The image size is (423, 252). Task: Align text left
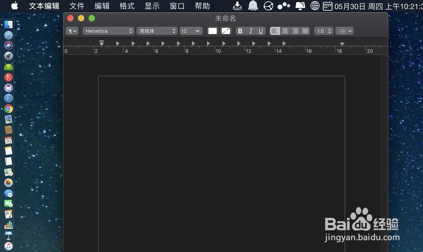coord(275,31)
